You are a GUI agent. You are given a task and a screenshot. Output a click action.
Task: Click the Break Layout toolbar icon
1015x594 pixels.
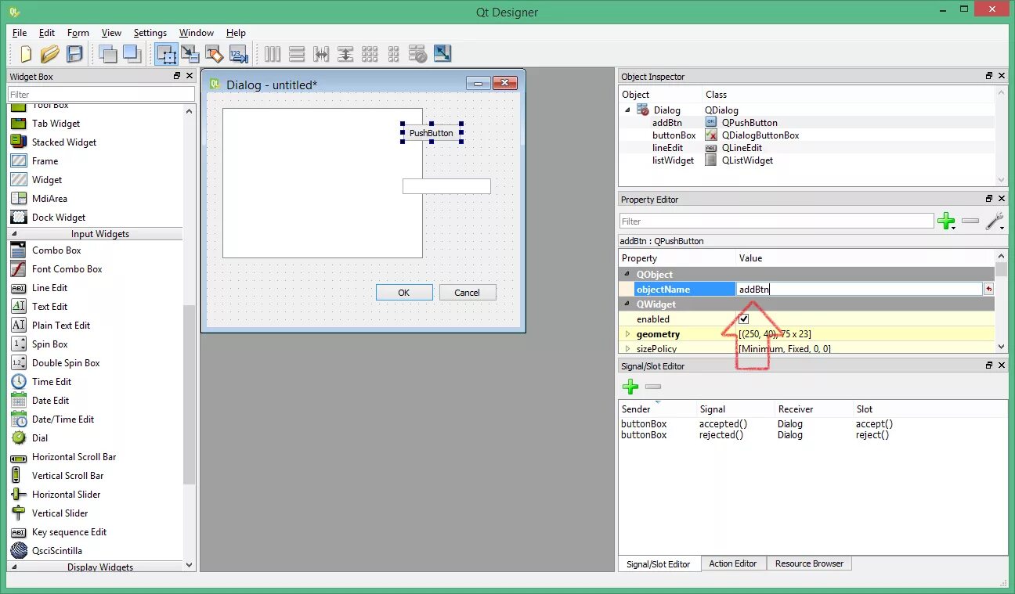pos(418,54)
